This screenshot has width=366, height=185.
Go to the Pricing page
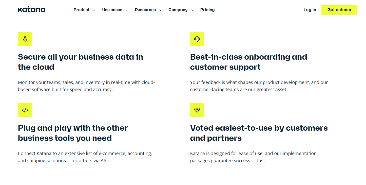pyautogui.click(x=207, y=10)
